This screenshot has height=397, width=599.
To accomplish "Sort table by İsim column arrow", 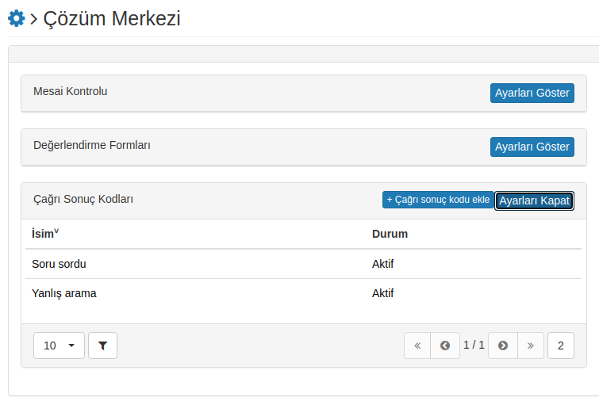I will (56, 231).
